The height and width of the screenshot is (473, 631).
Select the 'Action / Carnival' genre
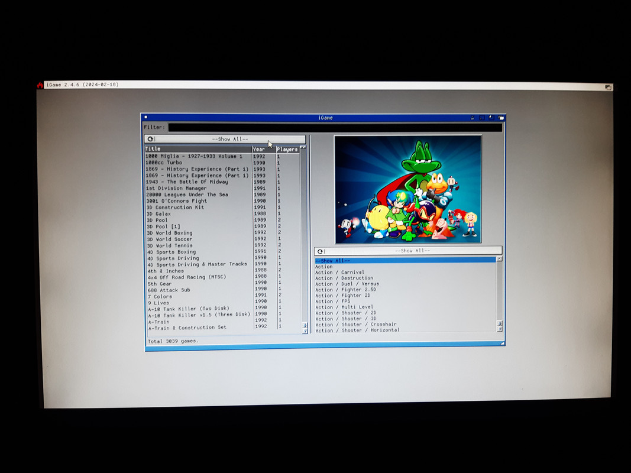[339, 273]
